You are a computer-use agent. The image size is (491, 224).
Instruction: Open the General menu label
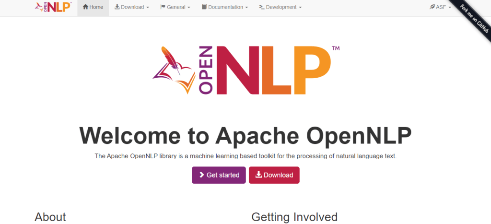(176, 7)
